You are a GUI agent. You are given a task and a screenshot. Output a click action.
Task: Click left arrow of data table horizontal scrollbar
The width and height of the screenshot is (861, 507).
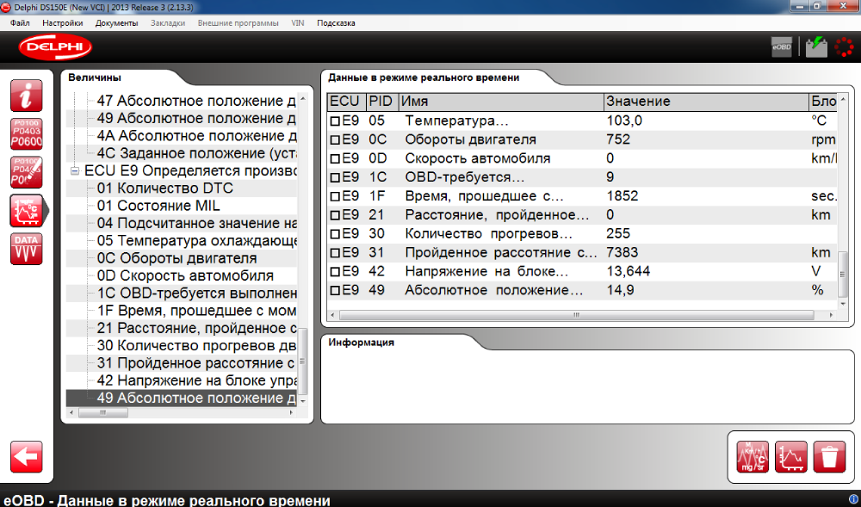click(332, 315)
